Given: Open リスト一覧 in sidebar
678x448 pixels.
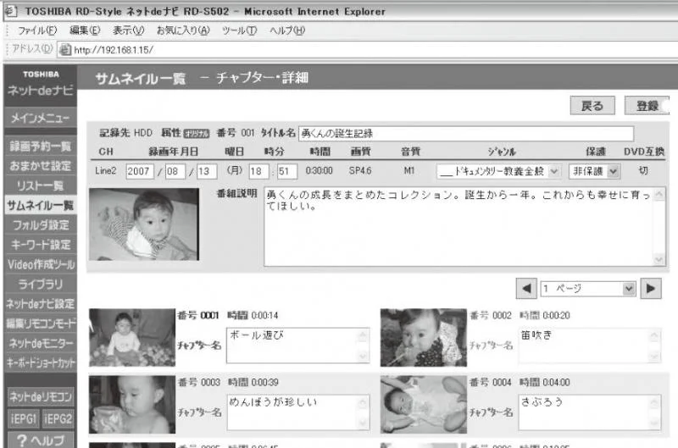Looking at the screenshot, I should click(40, 185).
